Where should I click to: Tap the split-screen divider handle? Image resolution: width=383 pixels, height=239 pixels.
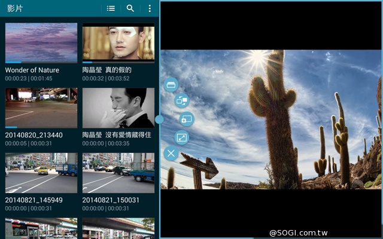(x=159, y=119)
